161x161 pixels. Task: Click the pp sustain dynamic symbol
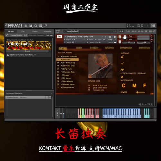click(x=122, y=70)
